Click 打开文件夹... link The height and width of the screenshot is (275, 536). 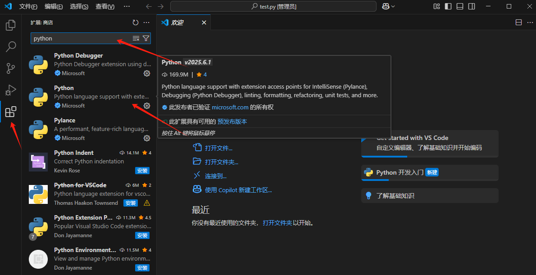tap(222, 162)
